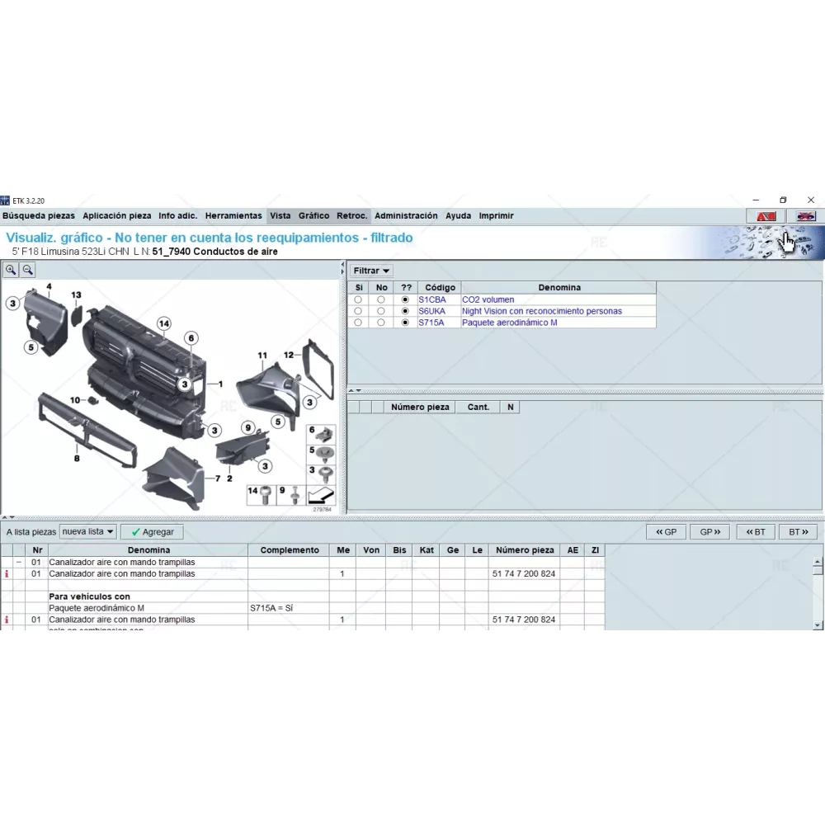Click the zoom out magnifier icon
This screenshot has width=825, height=825.
28,270
